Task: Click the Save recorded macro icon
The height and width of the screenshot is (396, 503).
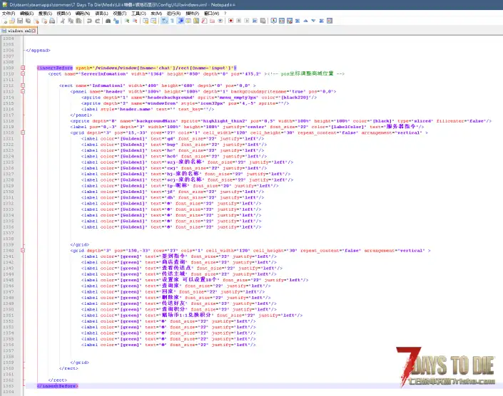Action: pyautogui.click(x=263, y=21)
